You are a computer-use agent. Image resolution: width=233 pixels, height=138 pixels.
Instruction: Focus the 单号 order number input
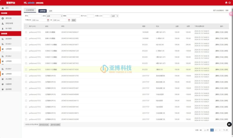[x=35, y=16]
